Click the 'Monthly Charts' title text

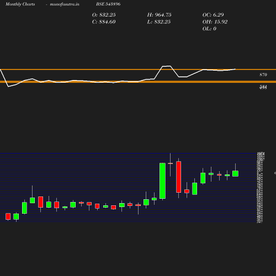pyautogui.click(x=20, y=4)
